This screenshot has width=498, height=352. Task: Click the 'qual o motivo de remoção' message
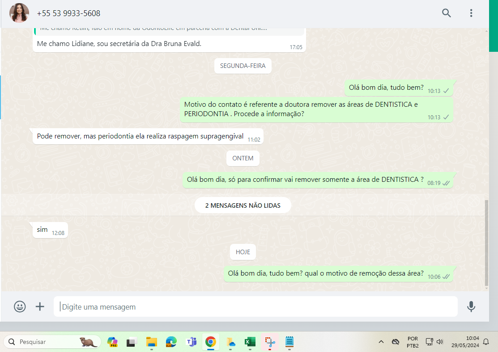pyautogui.click(x=338, y=274)
